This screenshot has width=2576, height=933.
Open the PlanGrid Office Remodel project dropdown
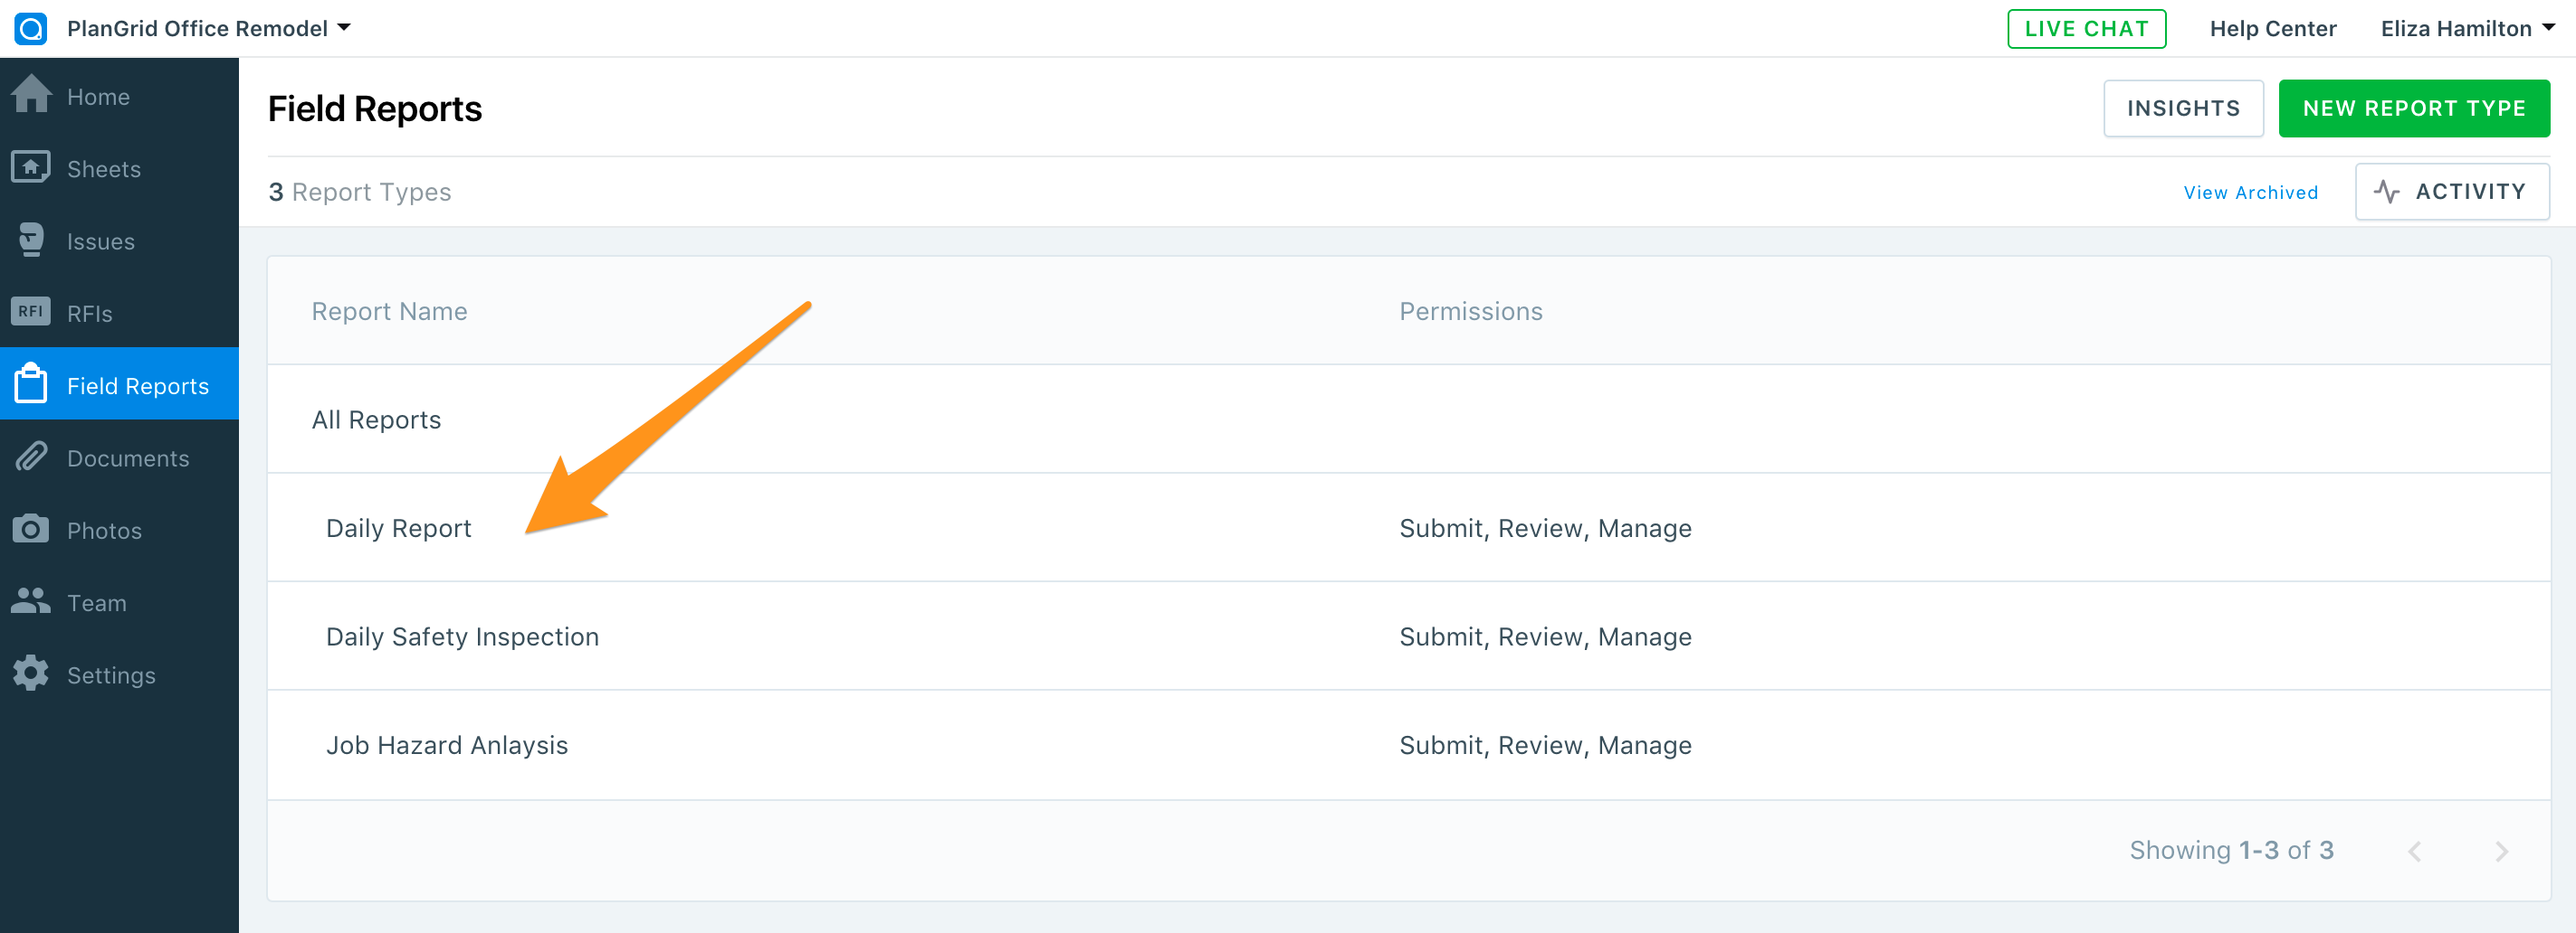[209, 28]
